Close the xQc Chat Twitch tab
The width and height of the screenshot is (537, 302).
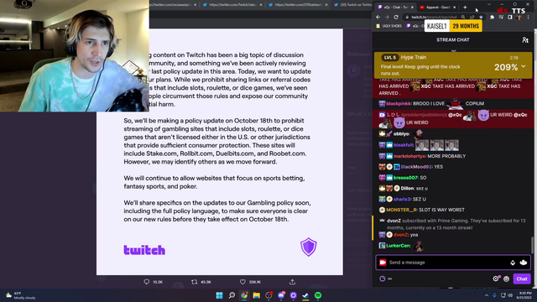point(412,7)
